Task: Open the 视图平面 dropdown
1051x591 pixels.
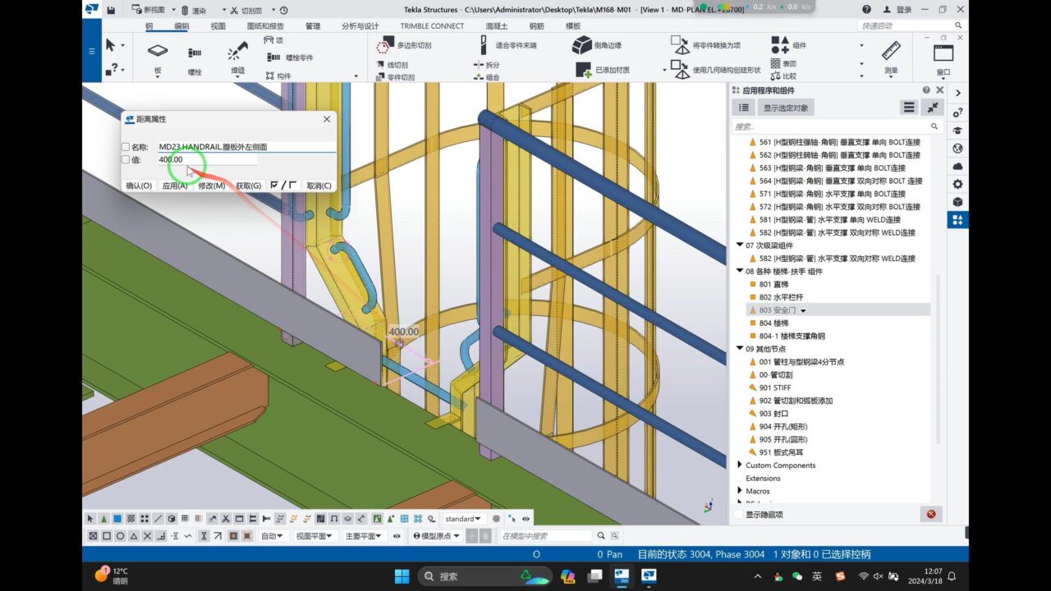Action: click(314, 536)
